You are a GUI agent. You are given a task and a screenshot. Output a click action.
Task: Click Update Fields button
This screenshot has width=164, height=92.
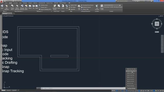pyautogui.click(x=73, y=5)
